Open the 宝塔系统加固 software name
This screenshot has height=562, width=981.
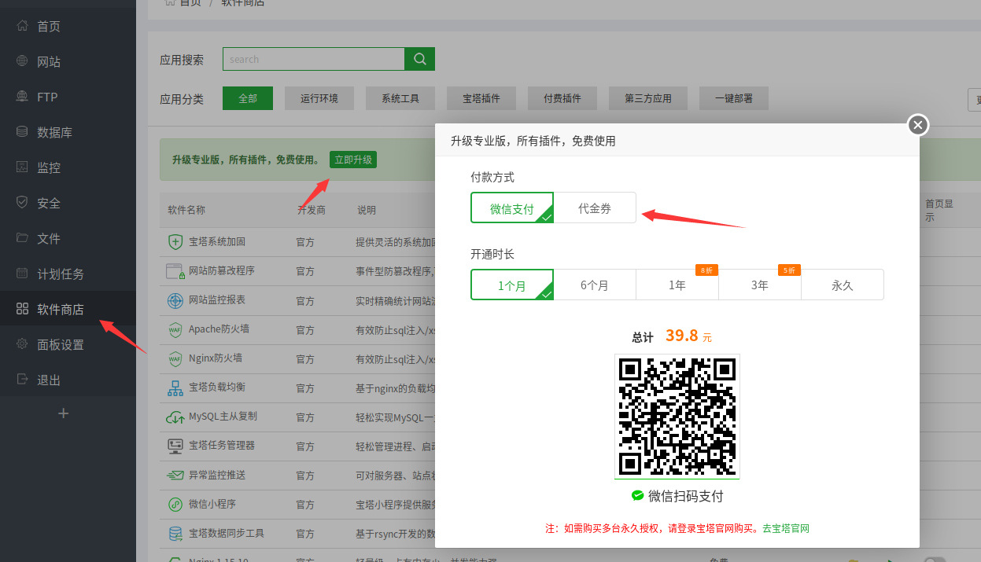(x=217, y=242)
